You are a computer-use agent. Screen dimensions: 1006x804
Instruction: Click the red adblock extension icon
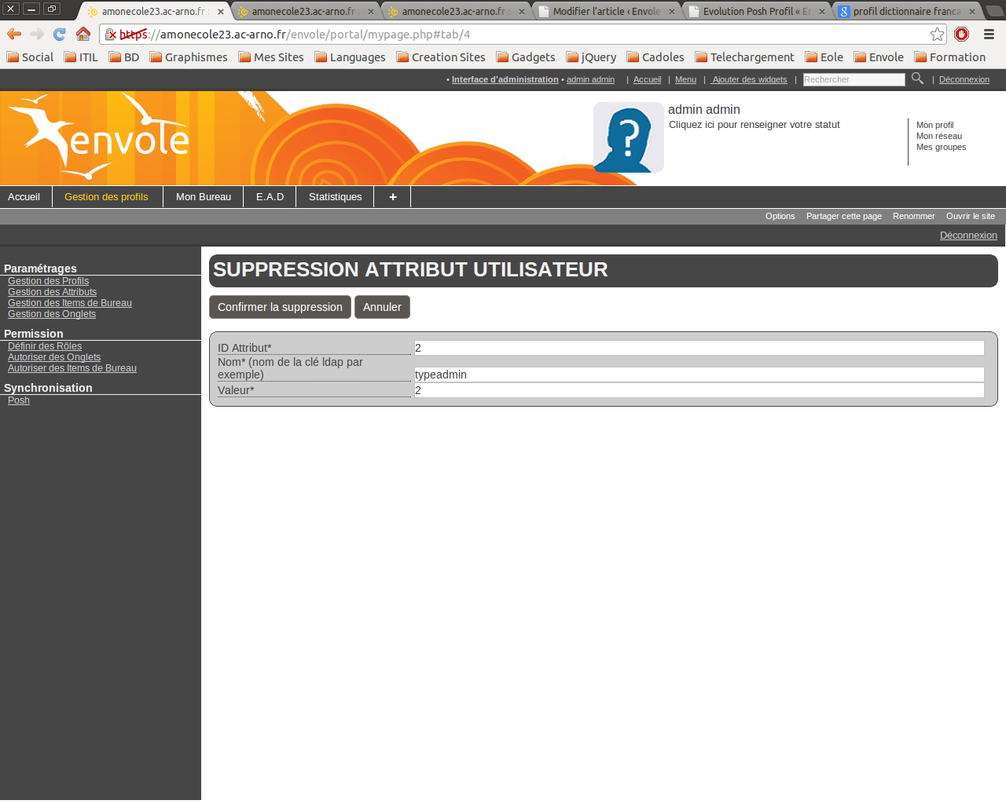tap(961, 34)
